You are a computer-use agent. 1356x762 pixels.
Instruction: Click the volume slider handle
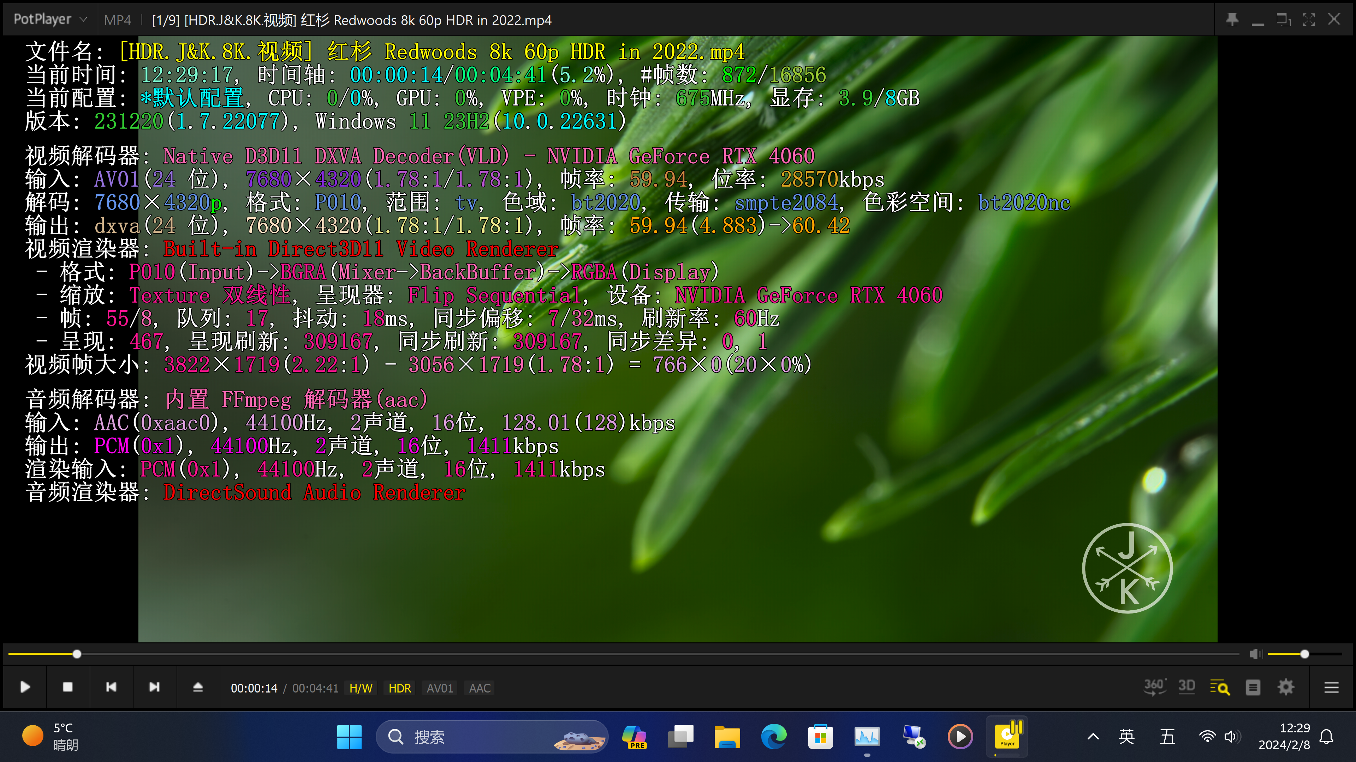1304,654
